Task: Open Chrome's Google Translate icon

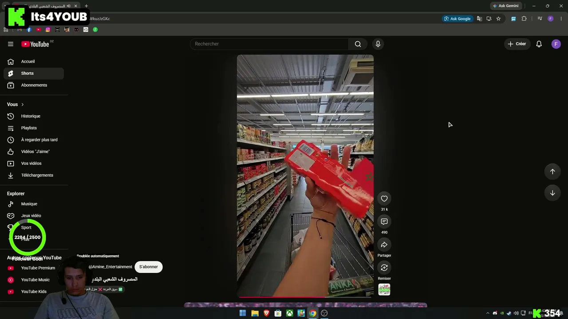Action: [x=479, y=19]
